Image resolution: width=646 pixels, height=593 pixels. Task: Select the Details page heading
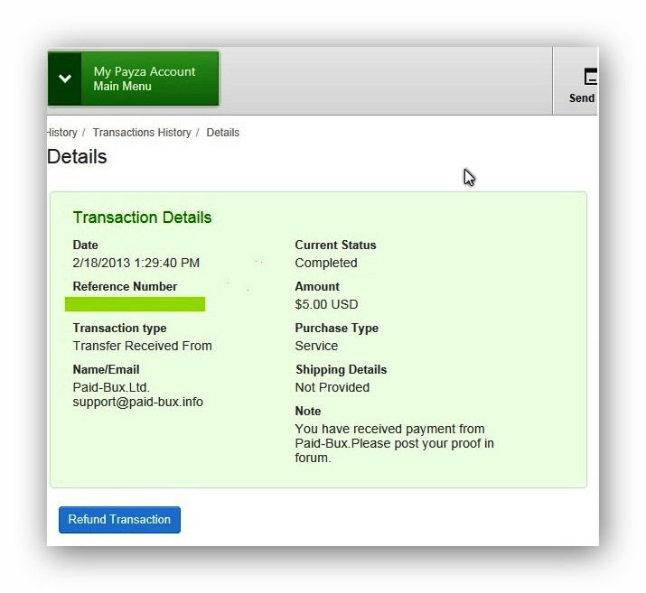77,157
